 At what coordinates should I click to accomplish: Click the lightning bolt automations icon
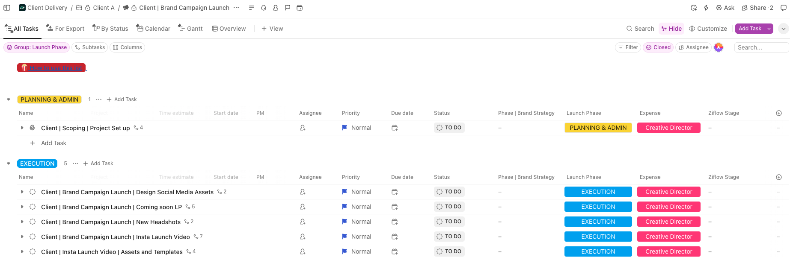[x=706, y=8]
